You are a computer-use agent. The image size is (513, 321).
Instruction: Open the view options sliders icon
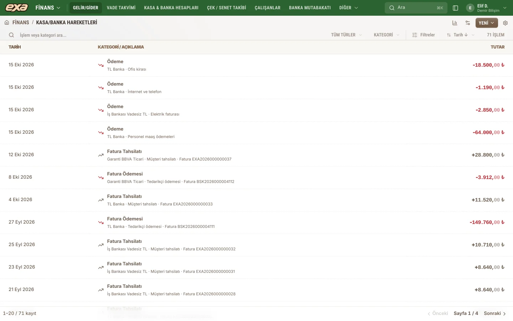click(468, 23)
